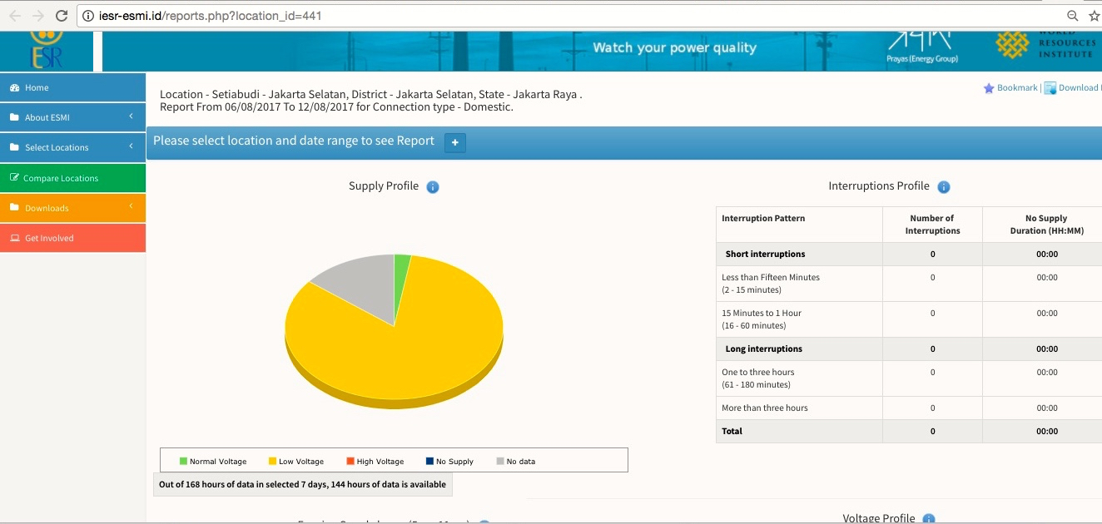
Task: Open Home in the sidebar
Action: click(37, 87)
